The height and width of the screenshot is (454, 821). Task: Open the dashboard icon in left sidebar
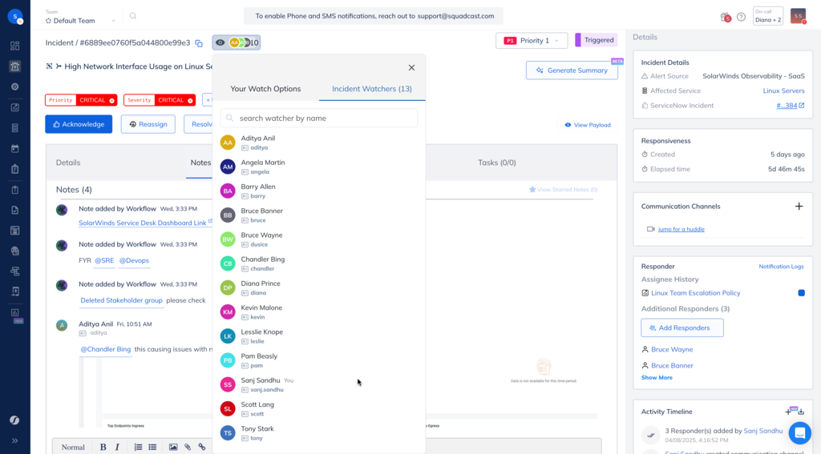[x=14, y=46]
